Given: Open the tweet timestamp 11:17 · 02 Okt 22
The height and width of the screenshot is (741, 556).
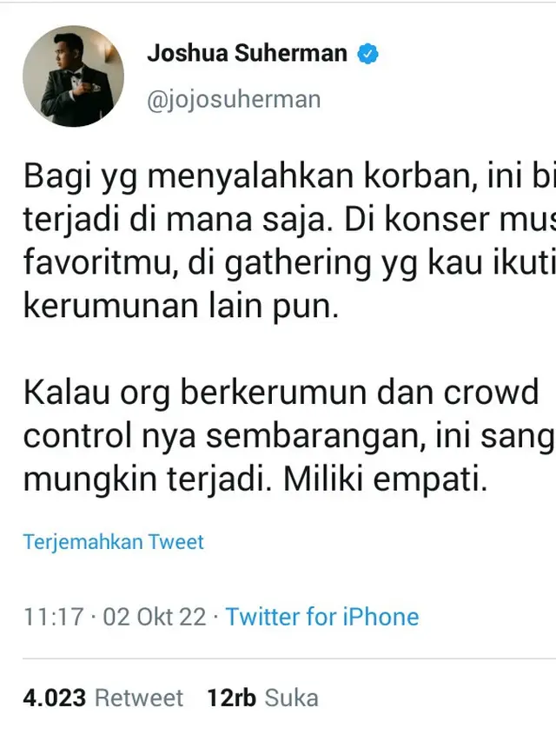Looking at the screenshot, I should pos(113,617).
